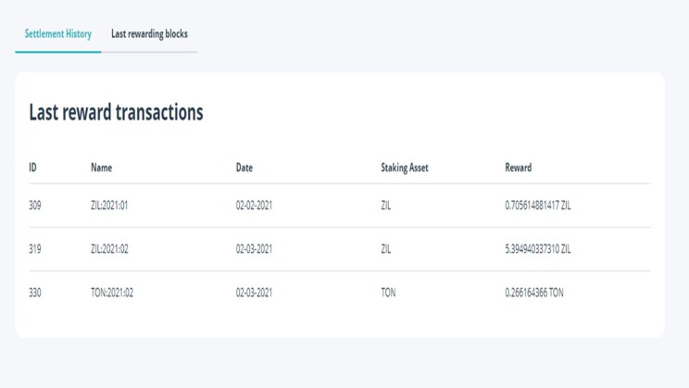Click the Name column header
This screenshot has height=388, width=689.
tap(102, 168)
